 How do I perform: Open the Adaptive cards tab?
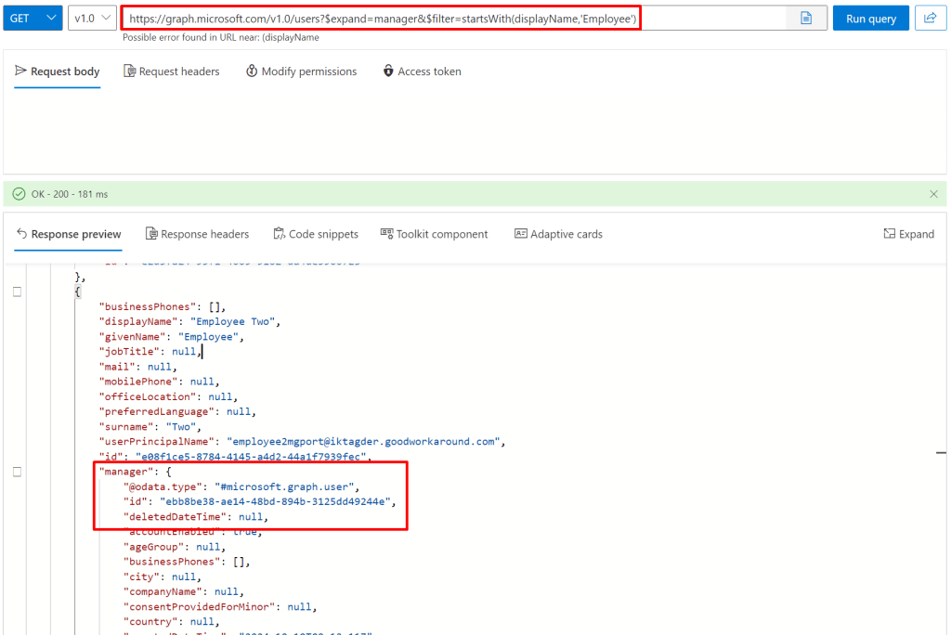pyautogui.click(x=558, y=234)
